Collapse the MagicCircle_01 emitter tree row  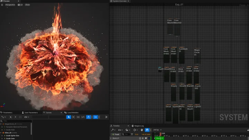pos(1,124)
